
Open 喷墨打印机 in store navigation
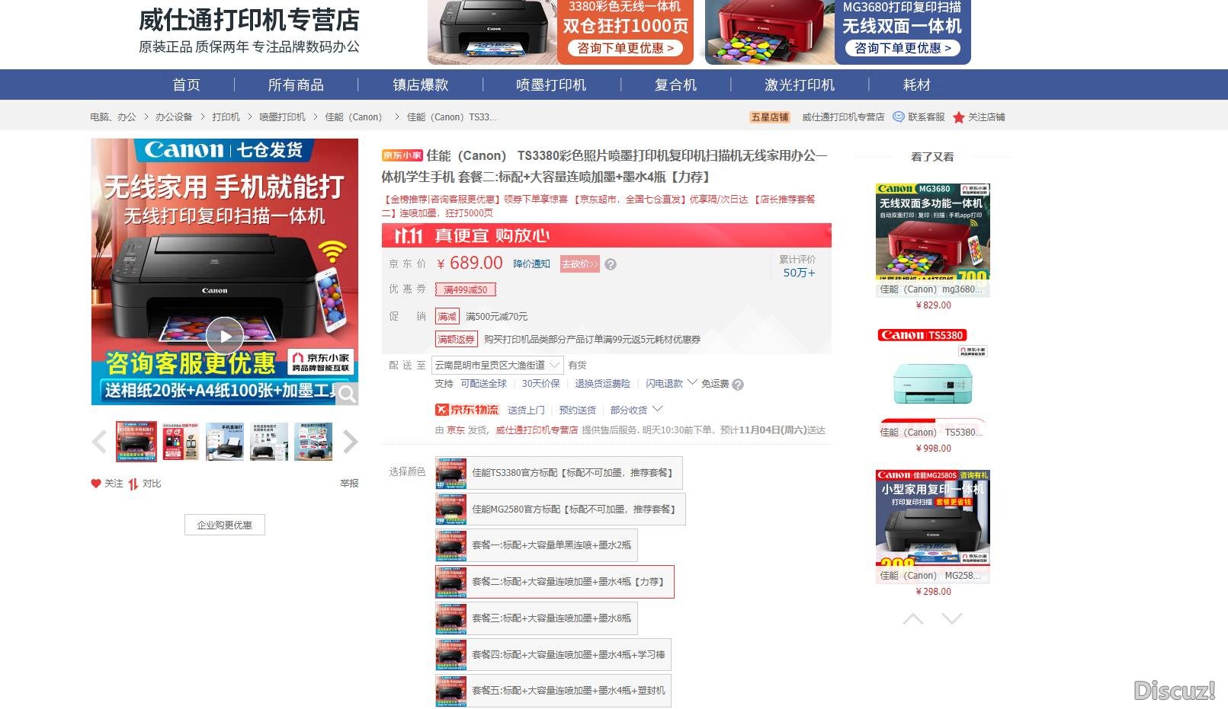(x=551, y=85)
